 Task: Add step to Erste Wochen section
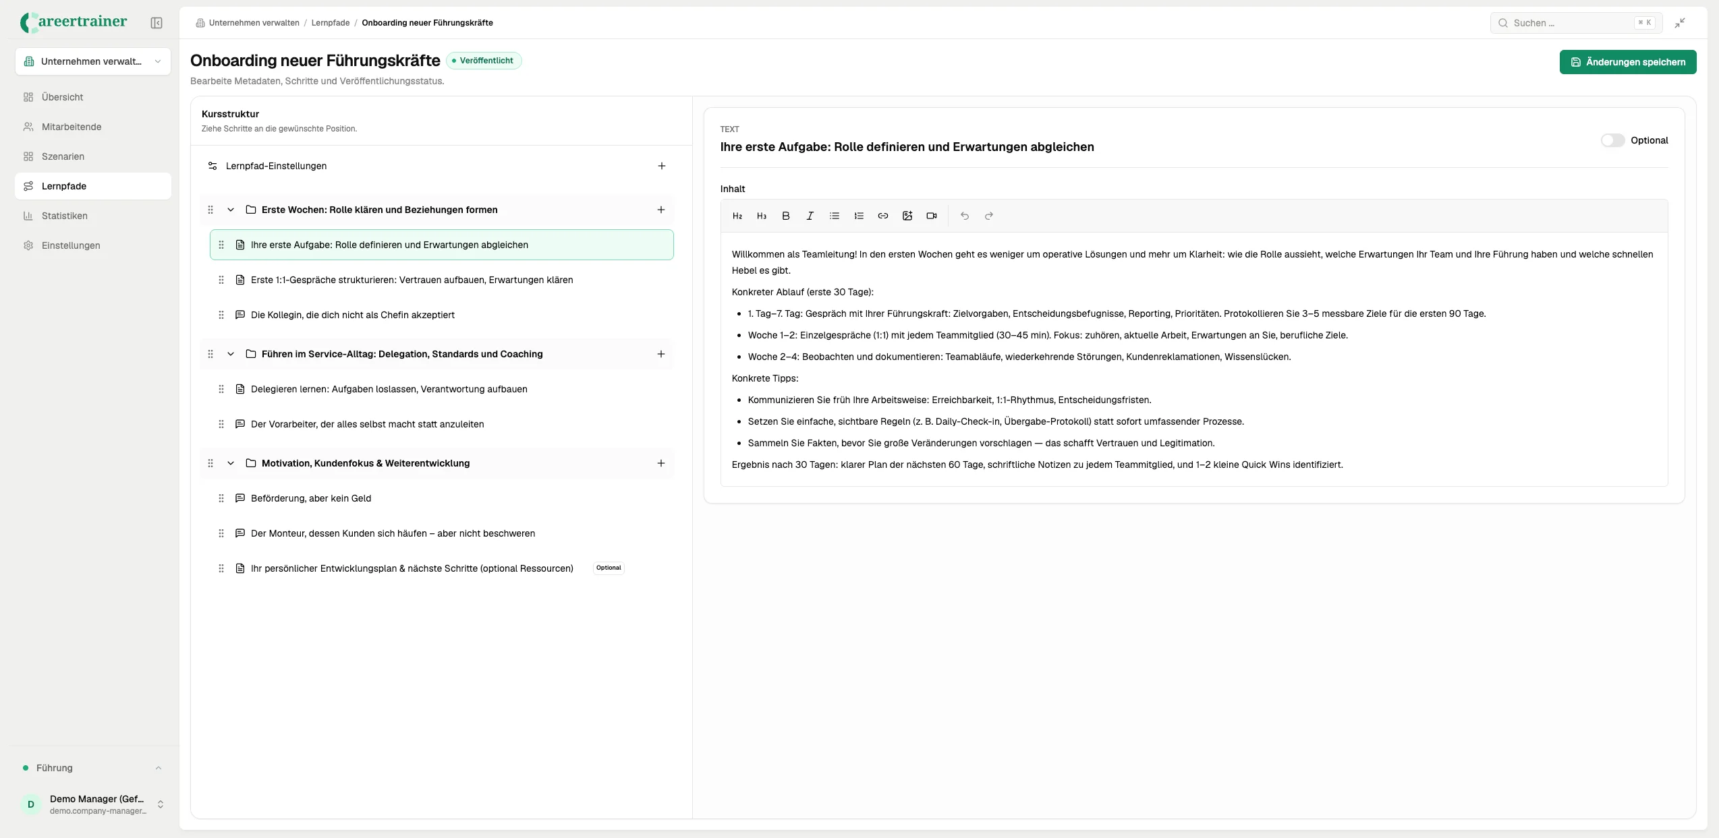point(661,210)
